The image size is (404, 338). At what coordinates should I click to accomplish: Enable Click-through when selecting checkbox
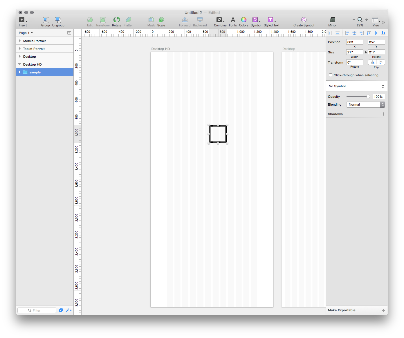(x=331, y=75)
